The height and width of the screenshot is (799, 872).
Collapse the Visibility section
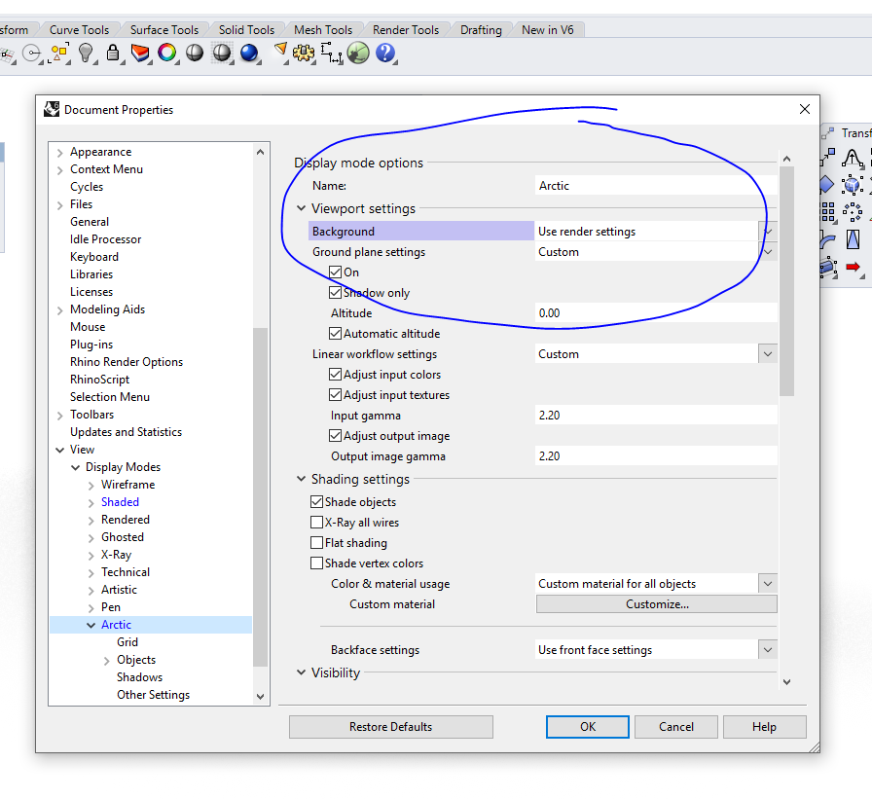coord(301,672)
